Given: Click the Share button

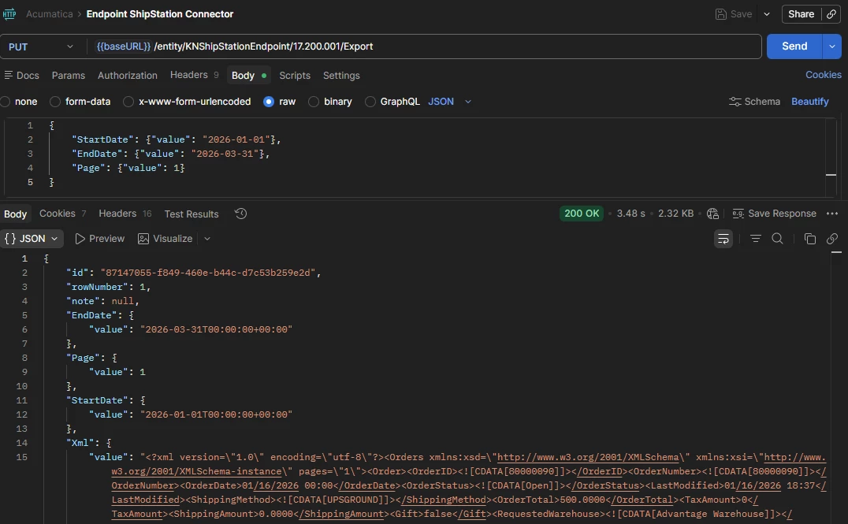Looking at the screenshot, I should (x=801, y=14).
